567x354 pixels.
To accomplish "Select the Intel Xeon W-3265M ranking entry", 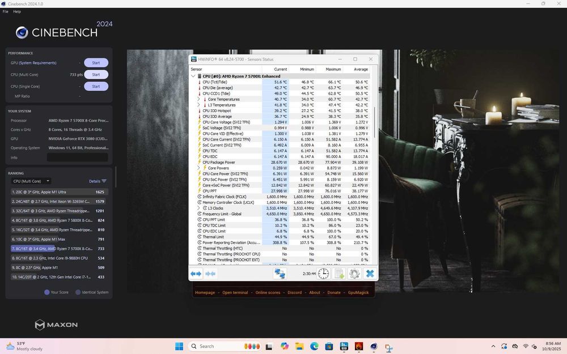I will [59, 202].
